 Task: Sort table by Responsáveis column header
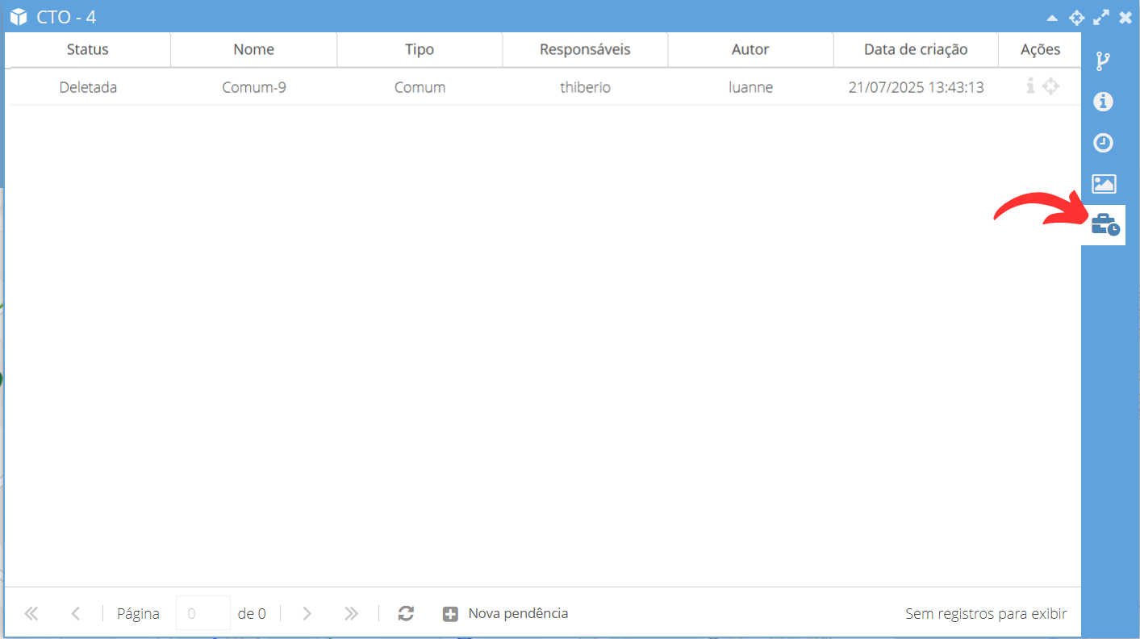point(585,49)
